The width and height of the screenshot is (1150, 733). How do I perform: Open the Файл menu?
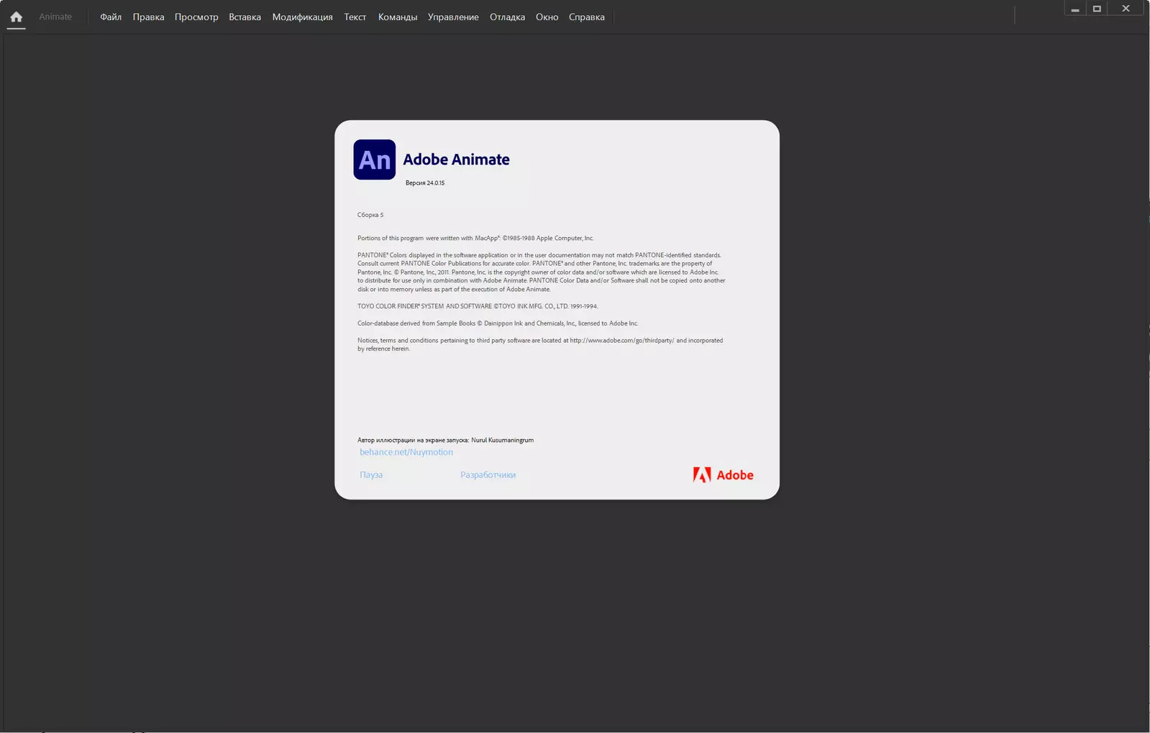coord(111,17)
